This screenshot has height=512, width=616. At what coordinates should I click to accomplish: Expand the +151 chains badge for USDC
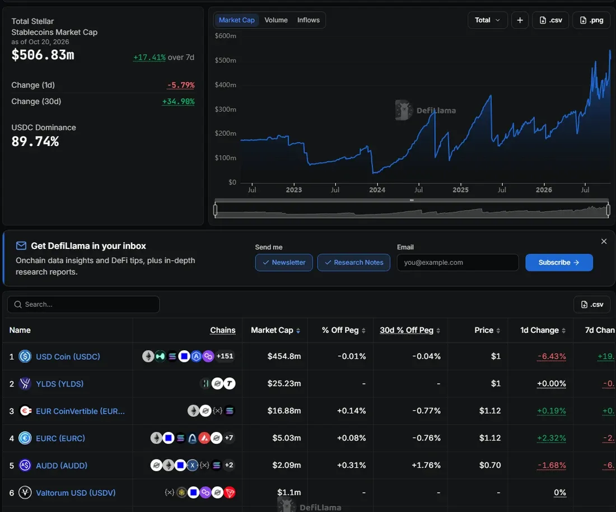(x=225, y=356)
